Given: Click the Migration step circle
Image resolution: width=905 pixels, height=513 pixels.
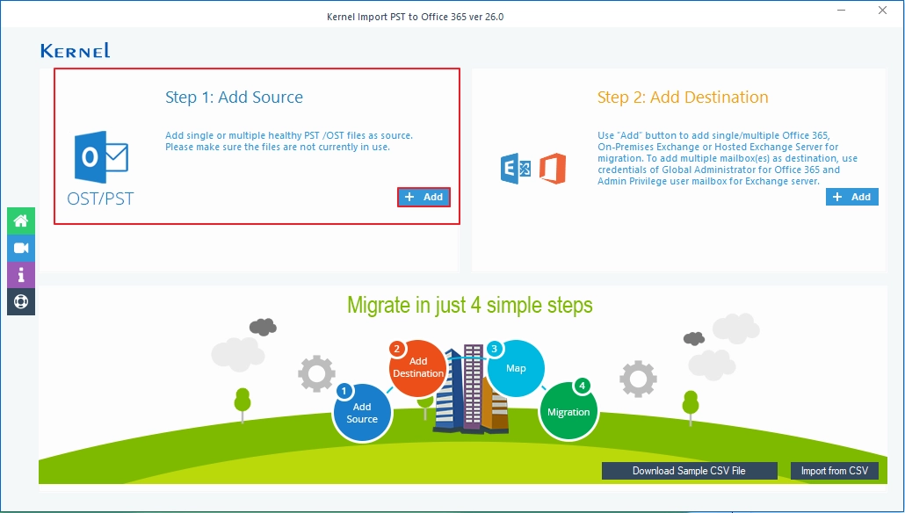Looking at the screenshot, I should click(568, 411).
